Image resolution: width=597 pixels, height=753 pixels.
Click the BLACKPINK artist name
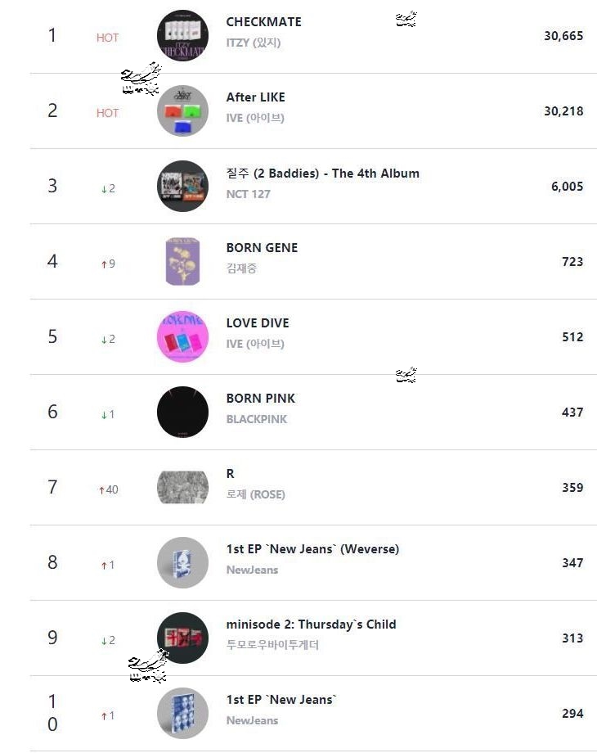tap(256, 419)
